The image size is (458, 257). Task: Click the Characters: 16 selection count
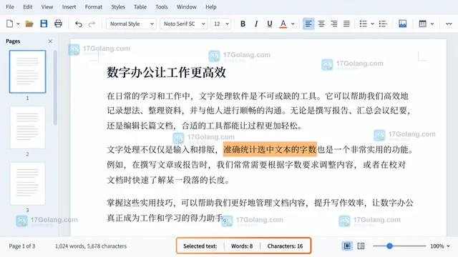click(x=285, y=246)
